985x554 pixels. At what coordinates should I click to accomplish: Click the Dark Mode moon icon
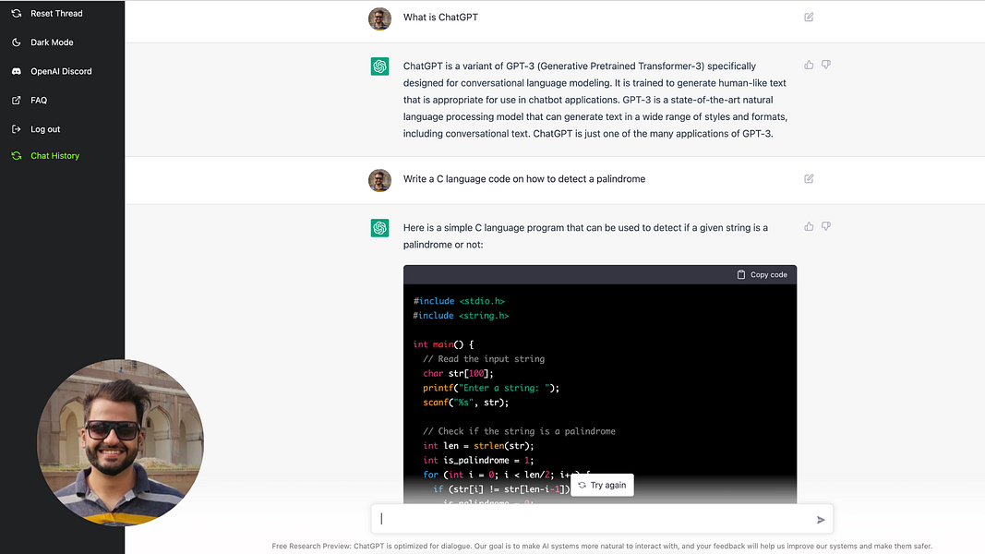[x=17, y=42]
